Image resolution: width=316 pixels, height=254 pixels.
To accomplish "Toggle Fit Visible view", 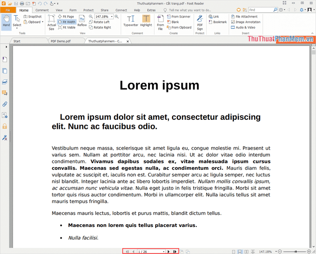I will 67,27.
